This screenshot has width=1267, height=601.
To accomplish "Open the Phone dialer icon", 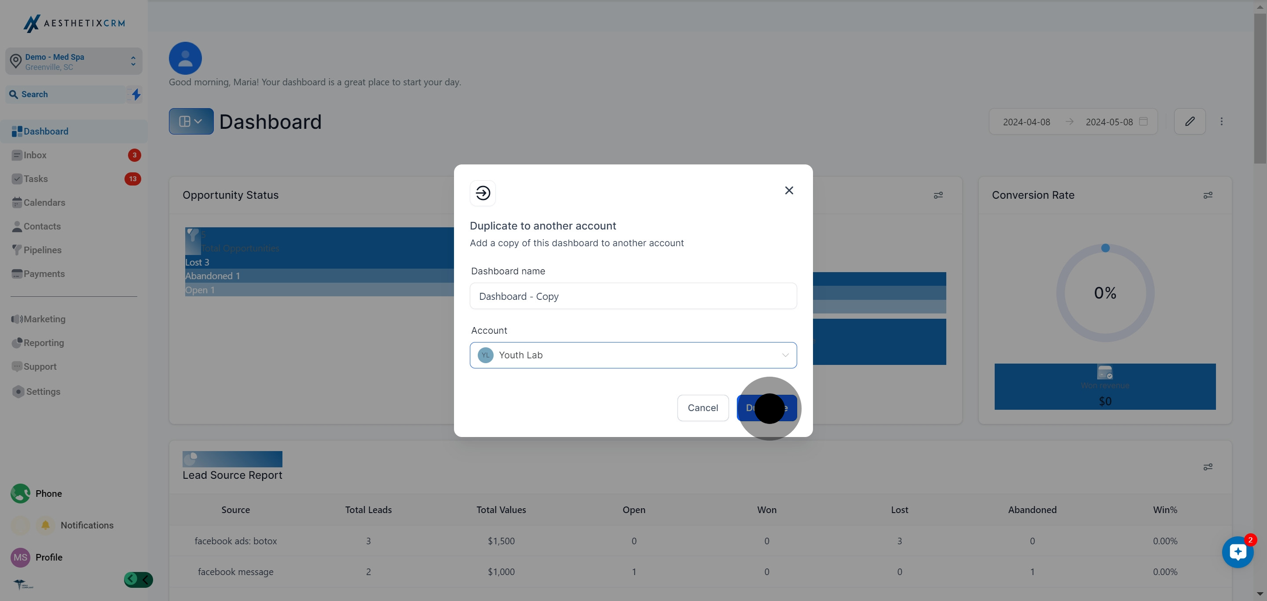I will [21, 493].
